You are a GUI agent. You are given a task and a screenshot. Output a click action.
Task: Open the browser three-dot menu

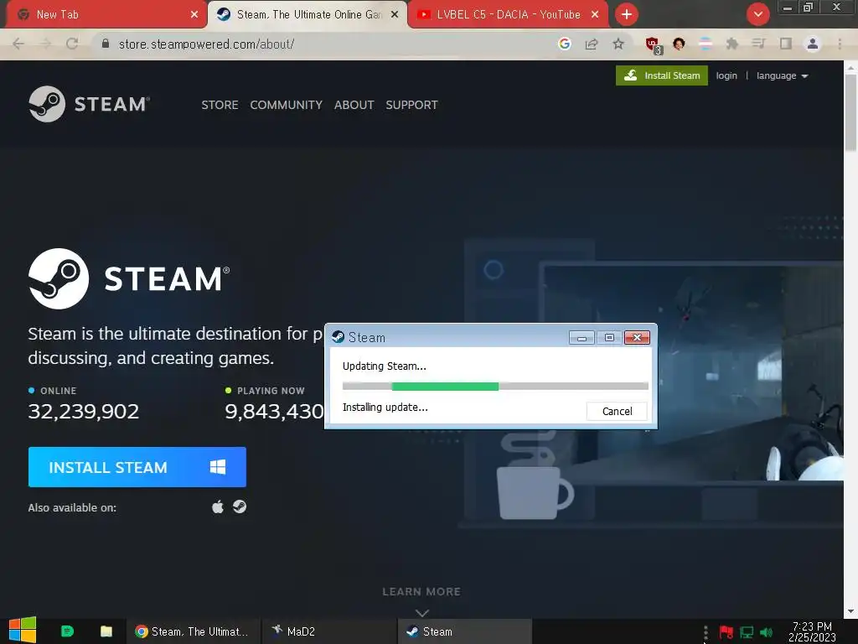pos(840,44)
